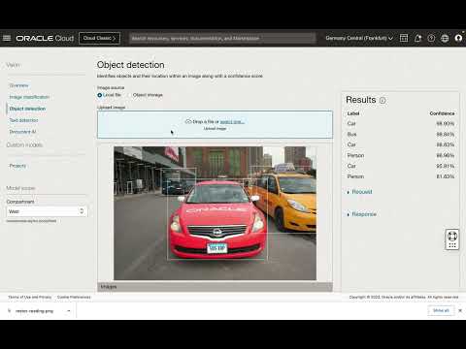Go to Text detection in sidebar
466x349 pixels.
[23, 120]
